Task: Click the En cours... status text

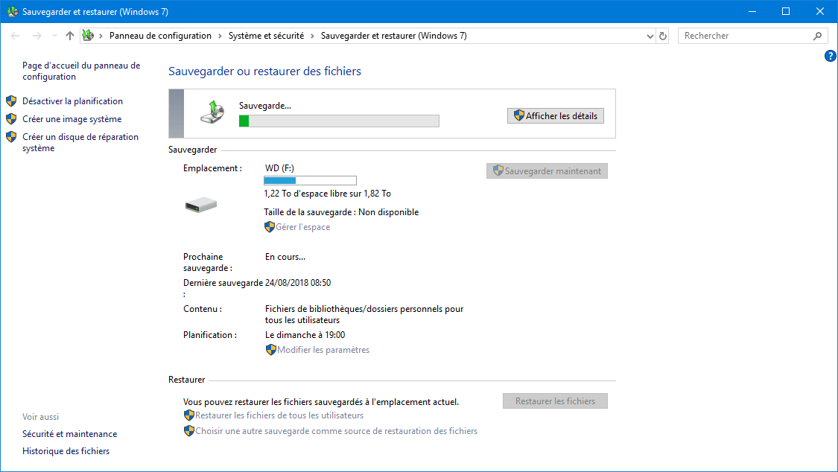Action: tap(285, 257)
